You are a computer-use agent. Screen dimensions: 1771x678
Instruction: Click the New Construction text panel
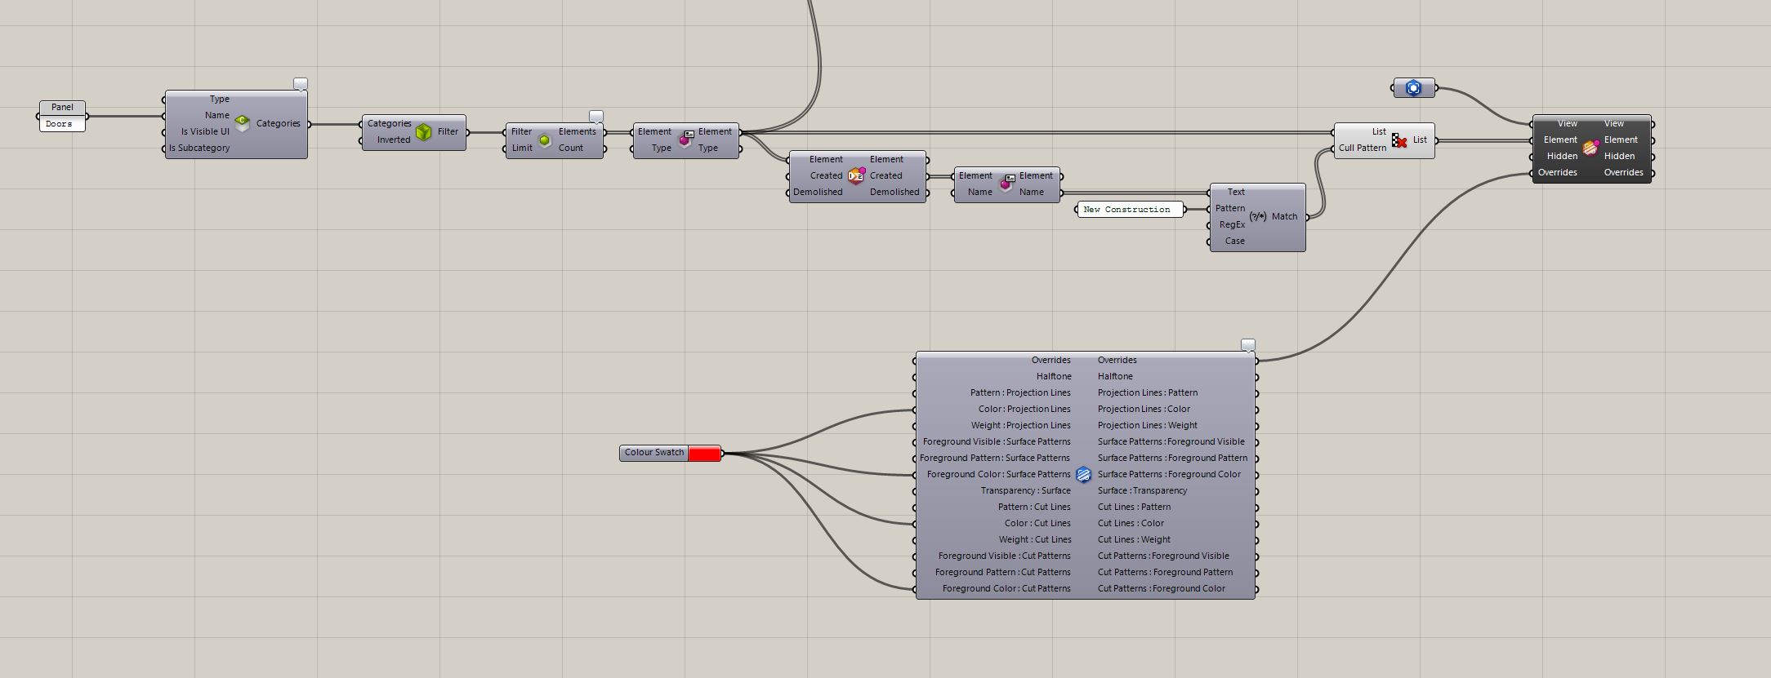(1130, 210)
